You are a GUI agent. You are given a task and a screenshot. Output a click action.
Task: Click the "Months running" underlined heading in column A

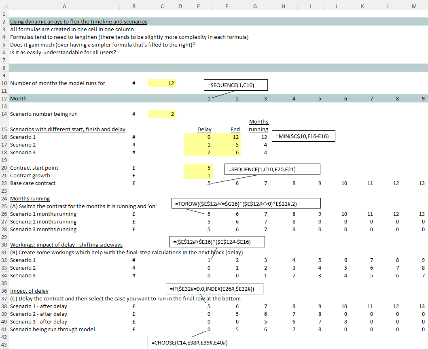tap(30, 198)
